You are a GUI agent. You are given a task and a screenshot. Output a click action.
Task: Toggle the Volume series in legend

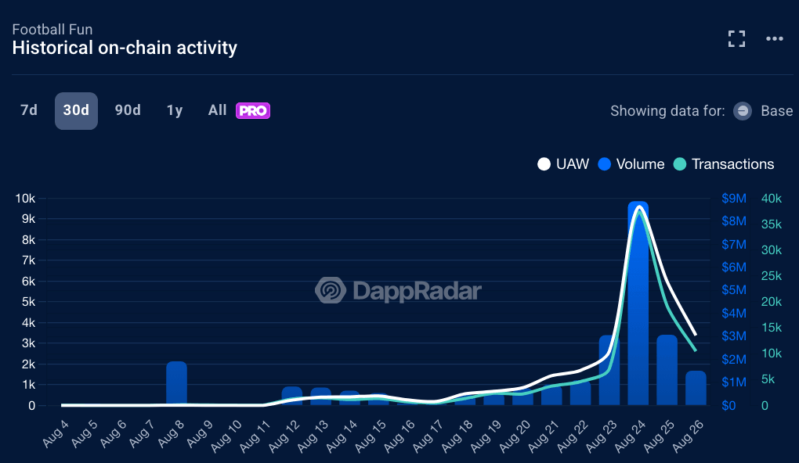(x=631, y=164)
